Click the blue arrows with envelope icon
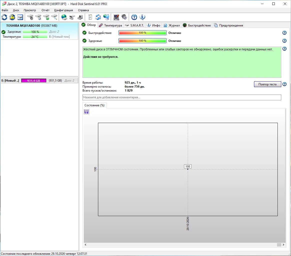Image resolution: width=291 pixels, height=256 pixels. [x=98, y=17]
